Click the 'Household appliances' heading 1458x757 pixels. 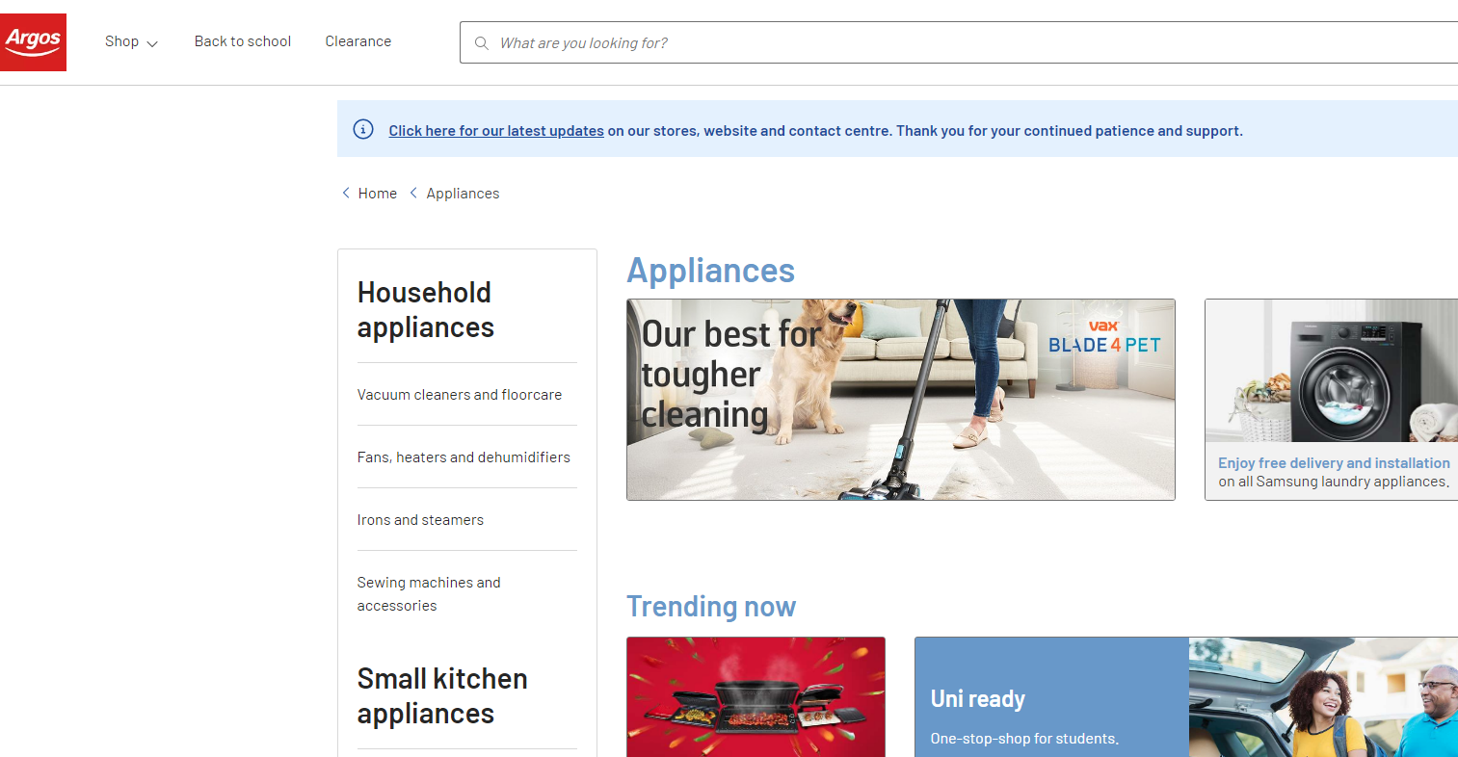point(426,310)
